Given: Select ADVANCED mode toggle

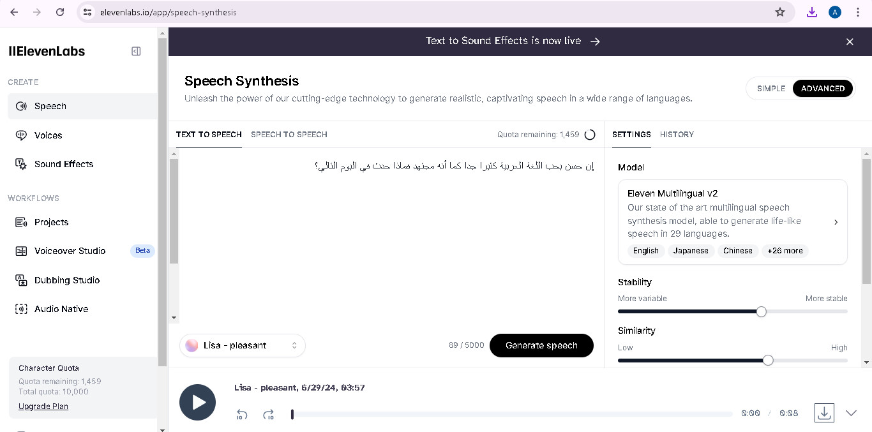Looking at the screenshot, I should pyautogui.click(x=823, y=89).
